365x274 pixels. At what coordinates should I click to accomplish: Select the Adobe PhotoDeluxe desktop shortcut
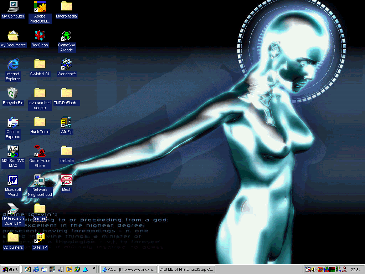(40, 7)
